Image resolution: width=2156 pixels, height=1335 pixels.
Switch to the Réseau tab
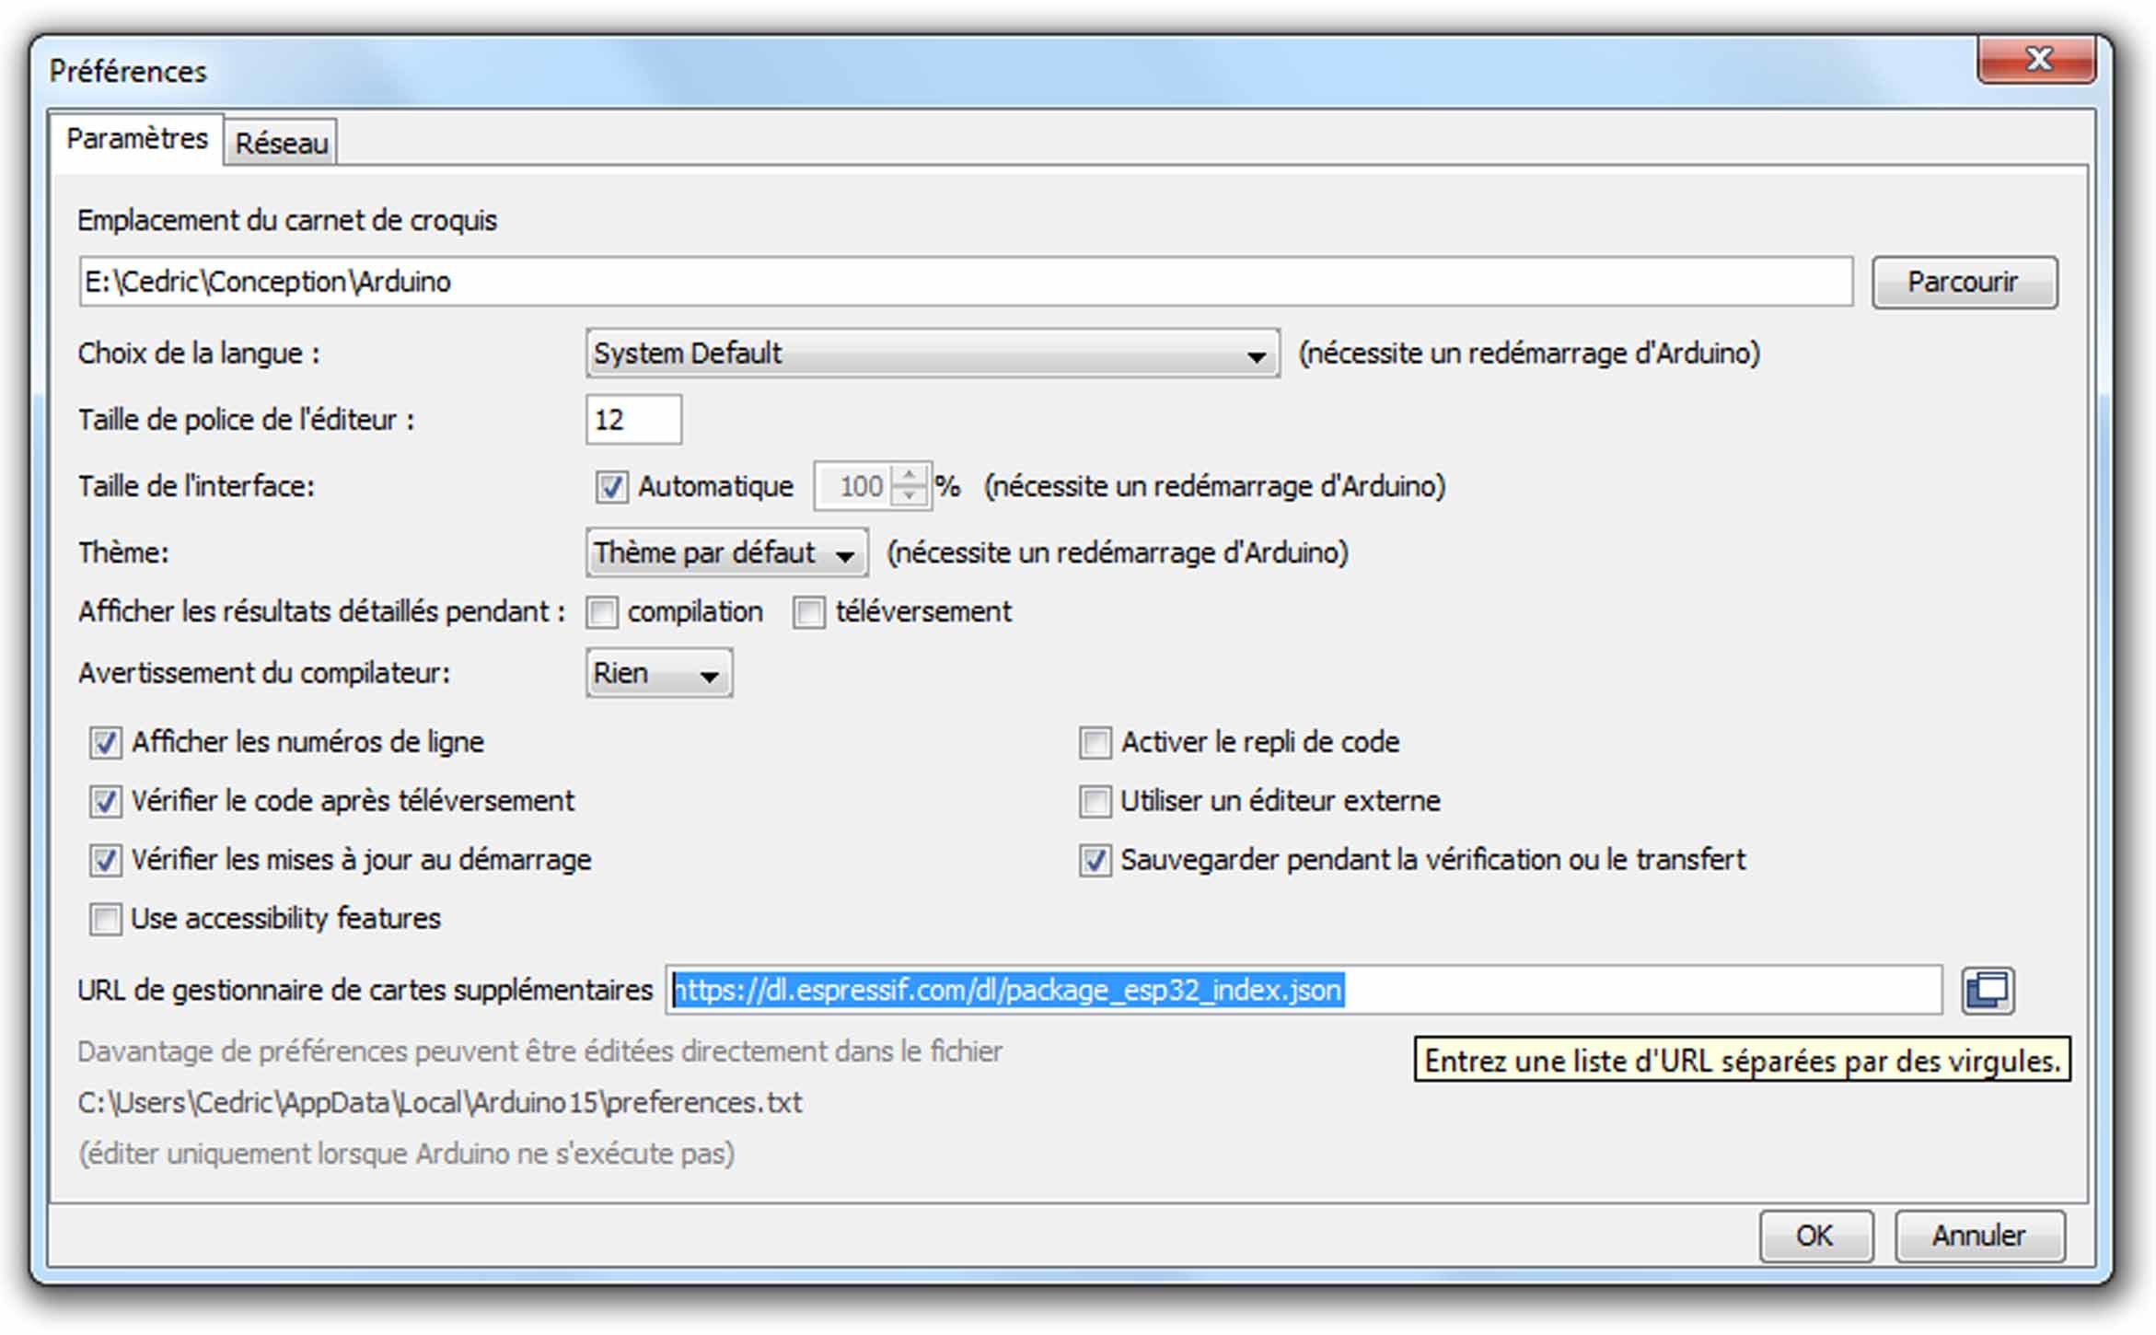[281, 144]
